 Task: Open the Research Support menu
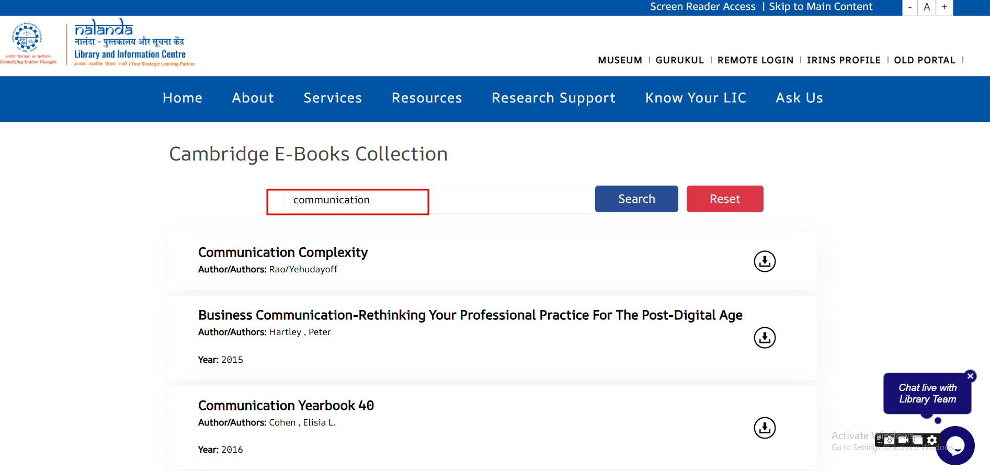pyautogui.click(x=553, y=98)
